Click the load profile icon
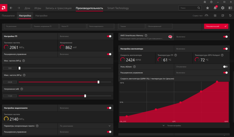 tap(215, 15)
